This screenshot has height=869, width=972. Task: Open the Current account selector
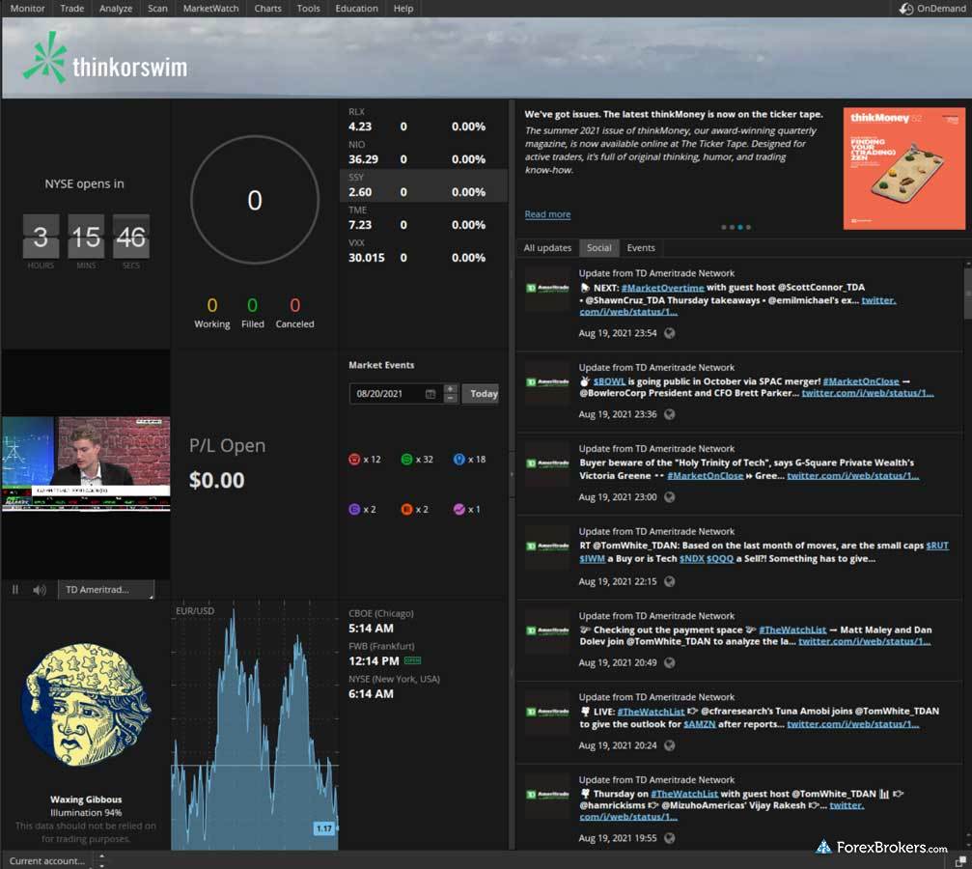pos(47,860)
